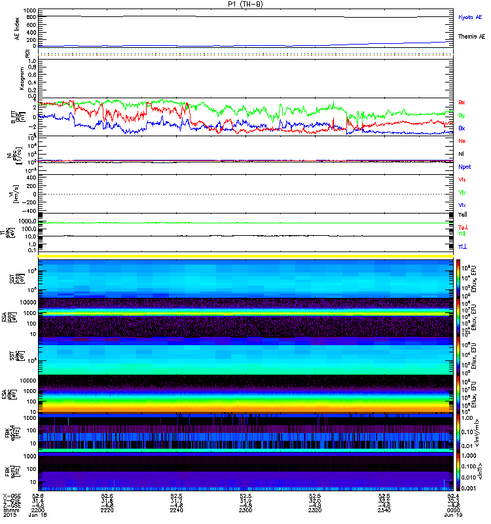Image resolution: width=491 pixels, height=524 pixels.
Task: Select the red Bz legend entry
Action: click(462, 103)
